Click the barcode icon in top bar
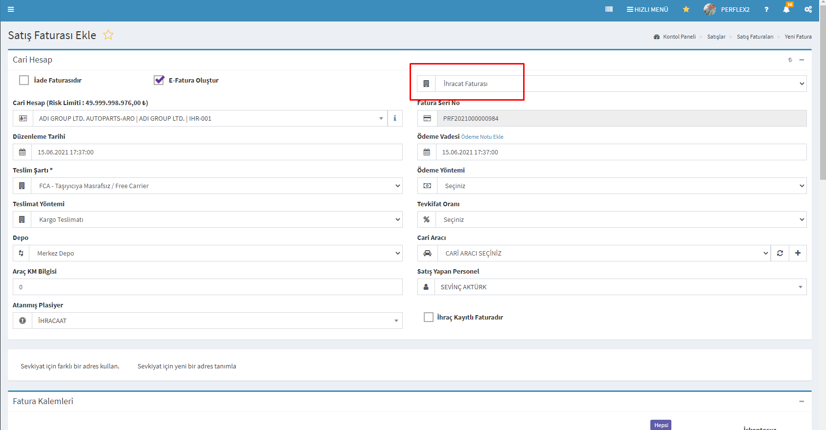826x430 pixels. click(609, 9)
